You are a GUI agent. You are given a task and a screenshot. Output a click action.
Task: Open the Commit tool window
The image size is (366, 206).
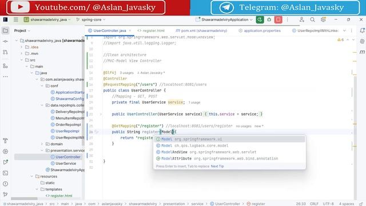5,41
